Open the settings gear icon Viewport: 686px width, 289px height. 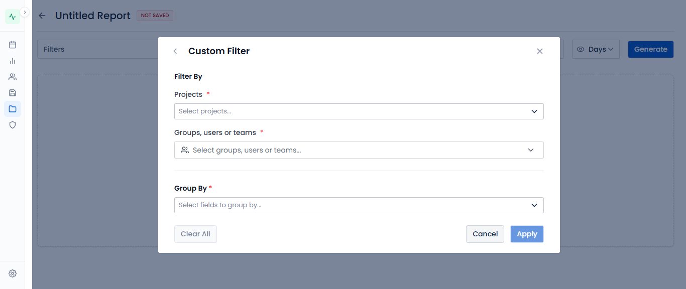(x=13, y=273)
